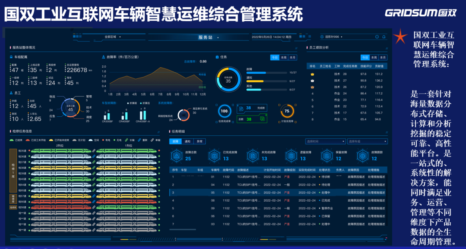Open the 全部区域 dropdown
Image resolution: width=466 pixels, height=249 pixels.
pos(113,37)
